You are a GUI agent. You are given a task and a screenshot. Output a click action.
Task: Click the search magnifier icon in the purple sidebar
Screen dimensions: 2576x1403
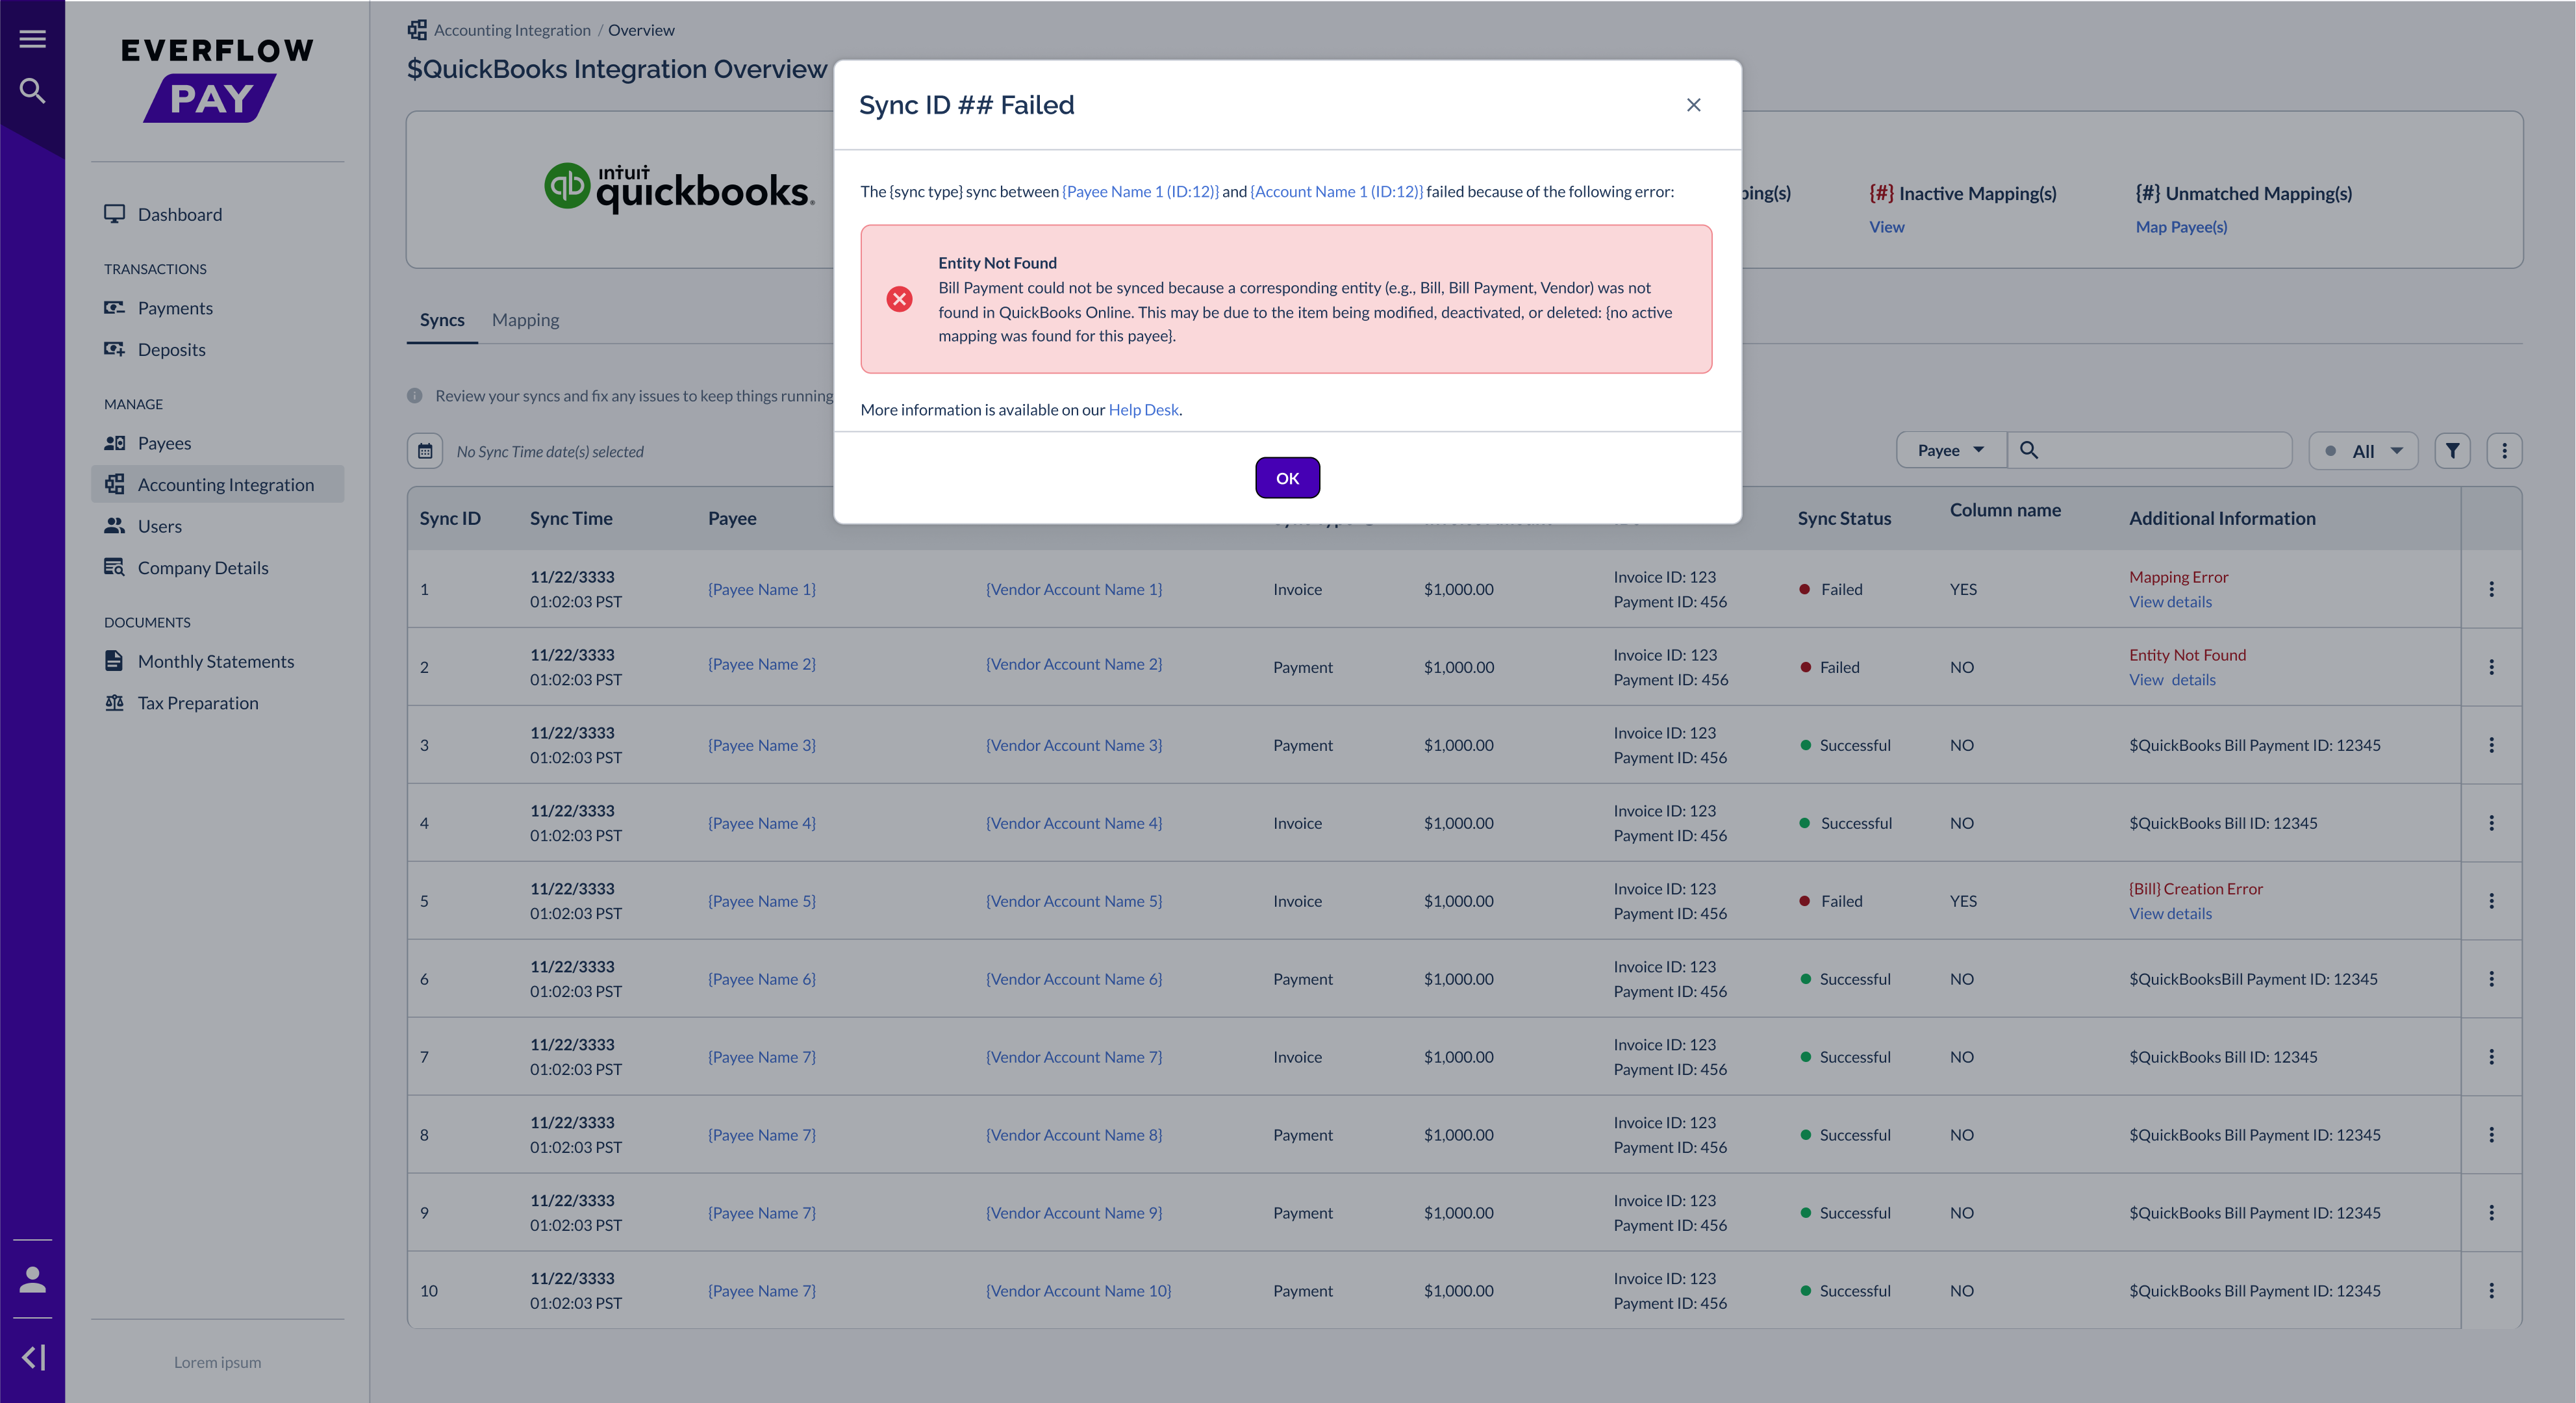click(32, 90)
